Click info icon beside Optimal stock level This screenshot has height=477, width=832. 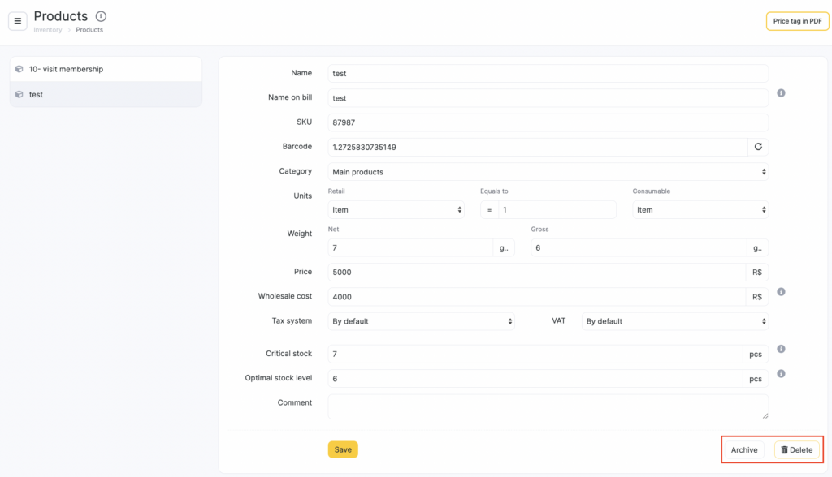[x=781, y=374]
